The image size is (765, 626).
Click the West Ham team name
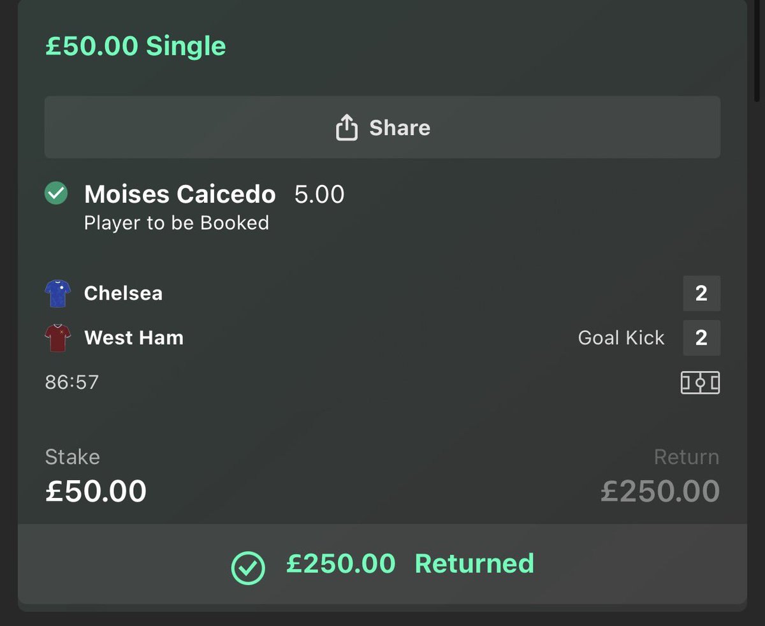point(134,338)
